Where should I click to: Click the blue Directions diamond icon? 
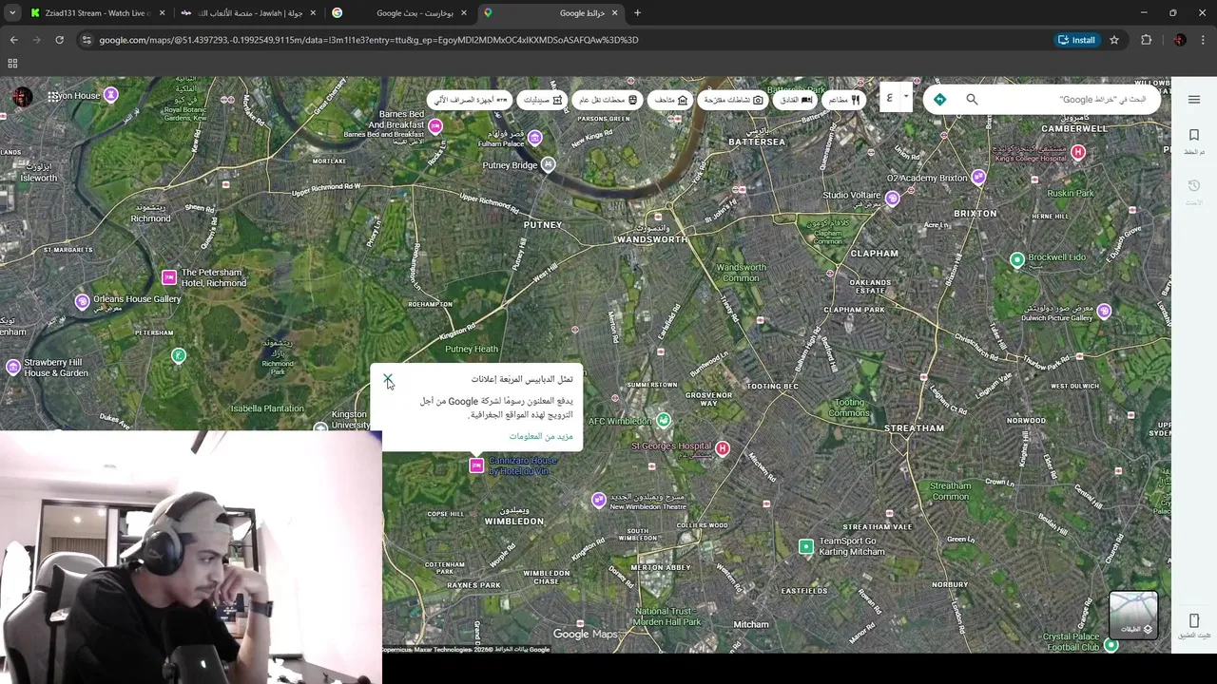(939, 100)
